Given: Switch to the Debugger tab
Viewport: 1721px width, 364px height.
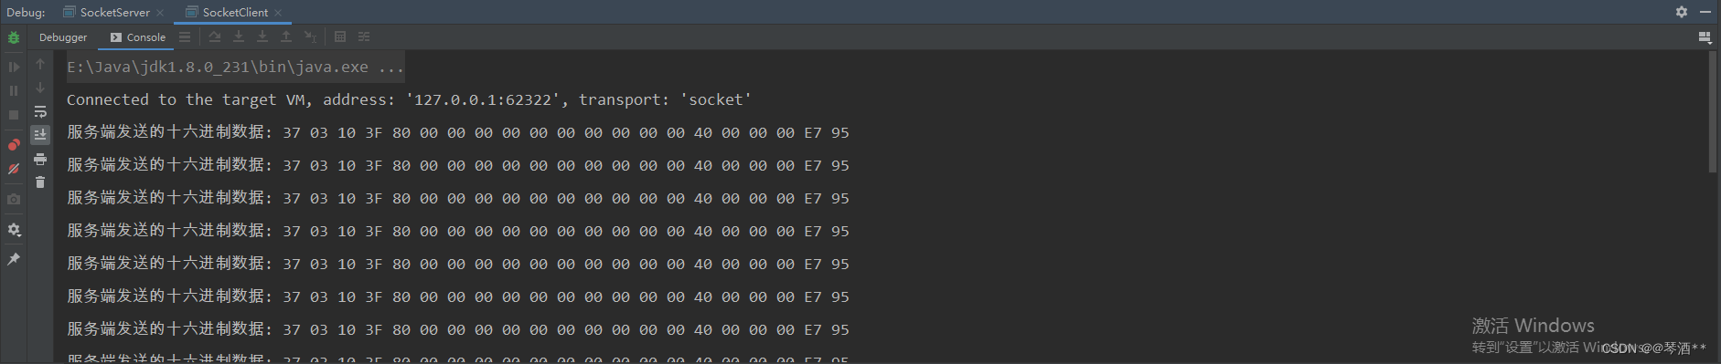Looking at the screenshot, I should [x=63, y=37].
